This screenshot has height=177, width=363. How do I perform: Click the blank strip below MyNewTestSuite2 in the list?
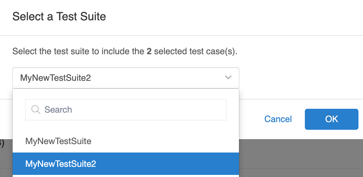click(x=125, y=176)
